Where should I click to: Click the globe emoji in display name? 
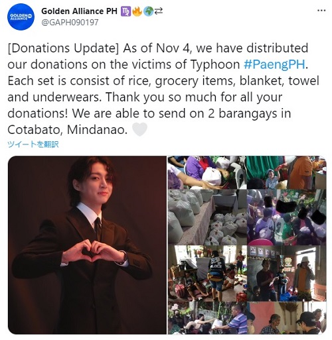coord(148,11)
